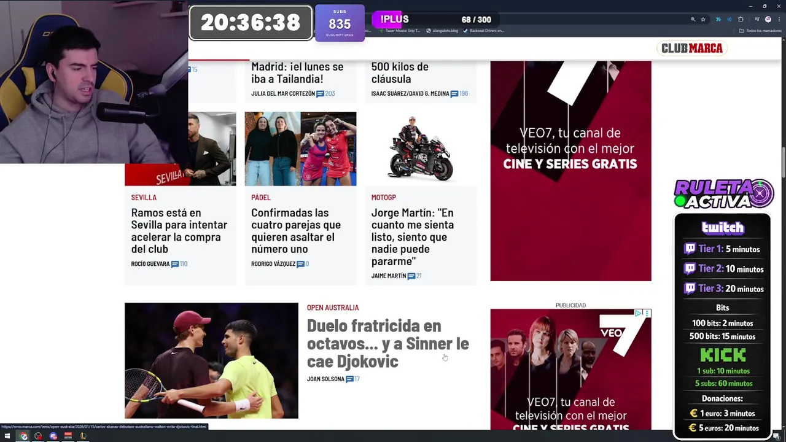Click author name ROCÍO GUEVARA
This screenshot has width=786, height=442.
pyautogui.click(x=150, y=264)
